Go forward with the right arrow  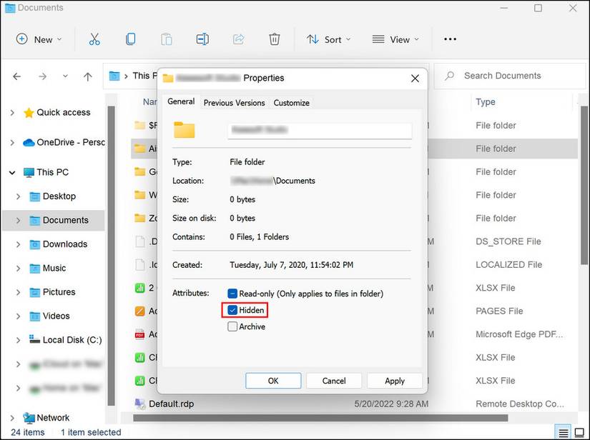[42, 76]
